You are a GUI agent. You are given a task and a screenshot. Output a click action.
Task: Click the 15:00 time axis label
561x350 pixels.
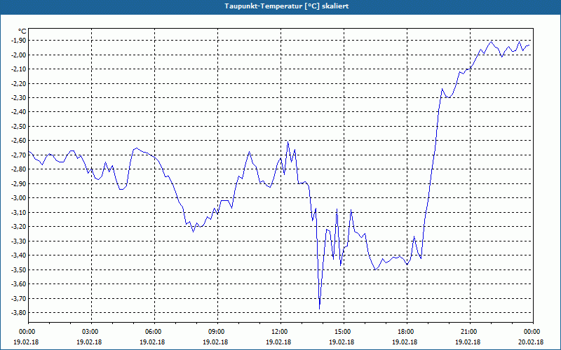(x=344, y=332)
